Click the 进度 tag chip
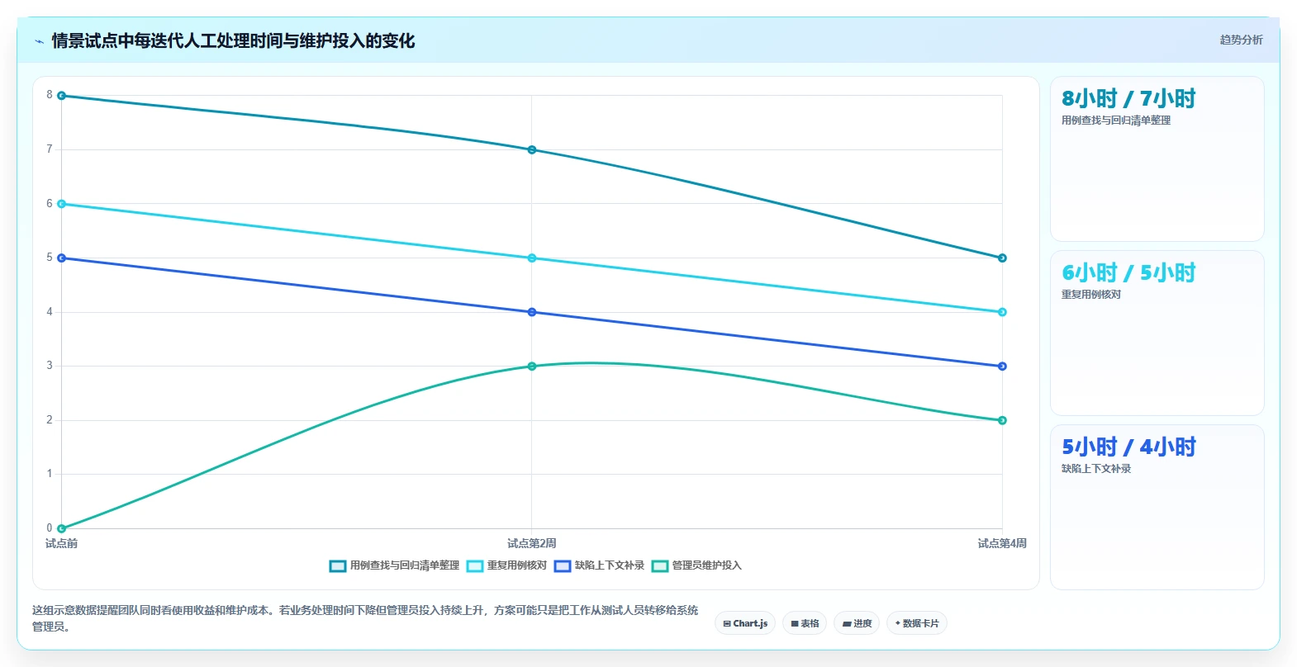The height and width of the screenshot is (667, 1297). coord(858,623)
